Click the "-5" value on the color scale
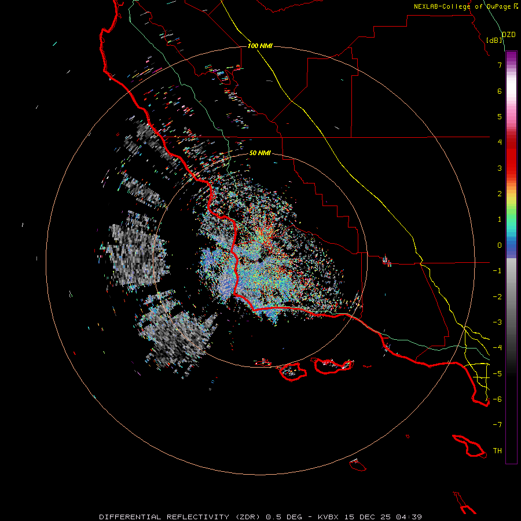The width and height of the screenshot is (521, 521). (497, 374)
